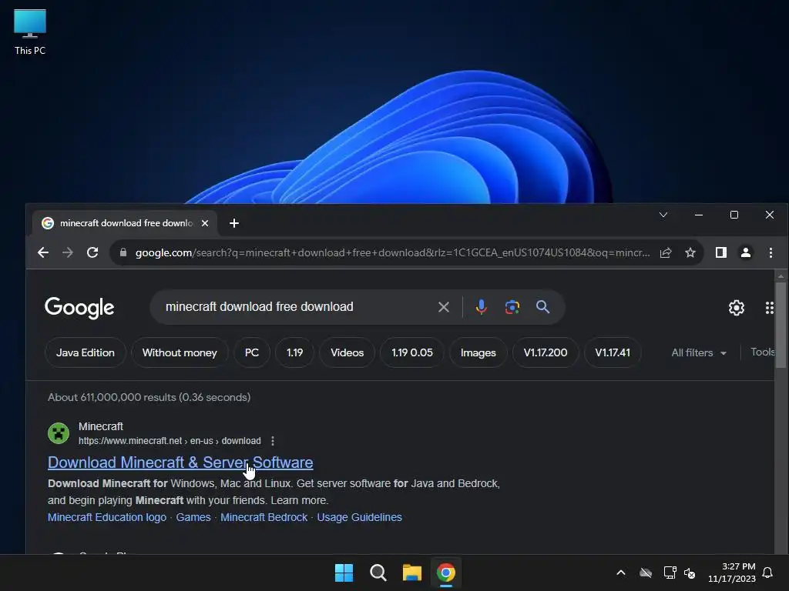Viewport: 789px width, 591px height.
Task: Click the page vertical scrollbar thumb
Action: coord(781,326)
